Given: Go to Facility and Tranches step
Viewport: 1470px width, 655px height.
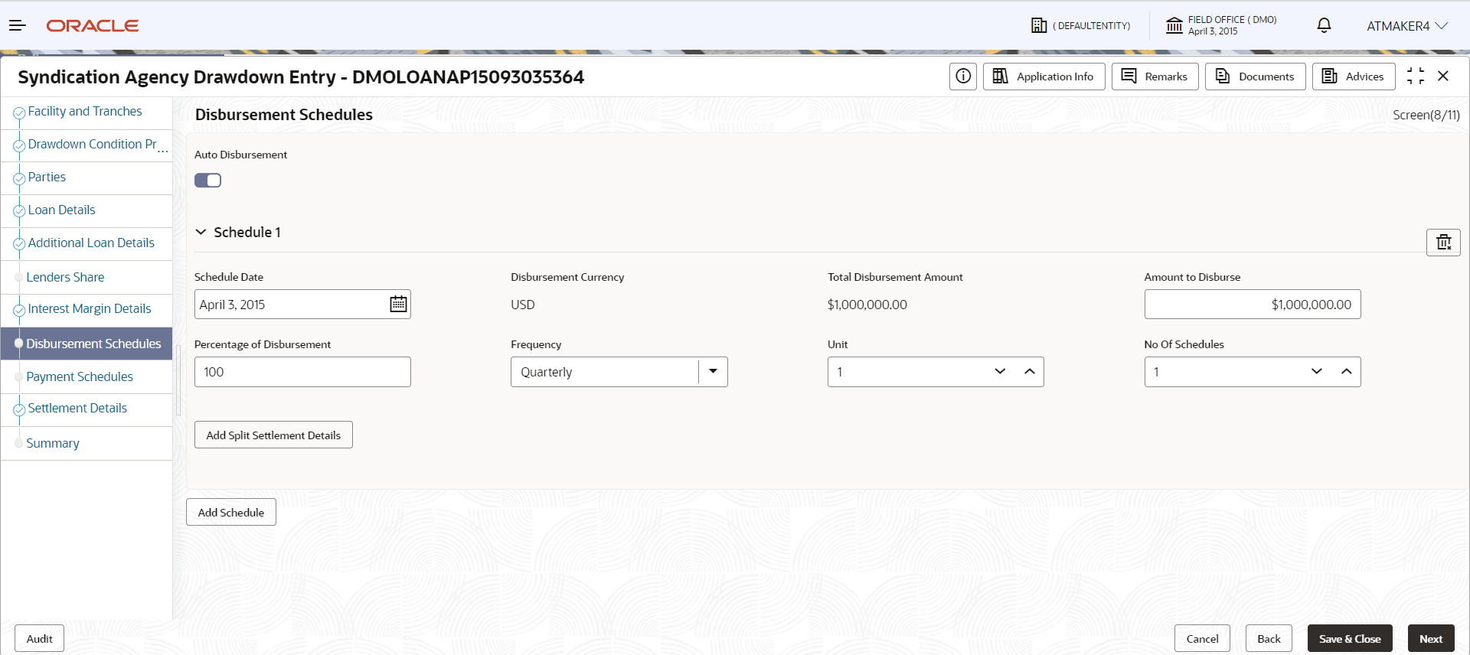Looking at the screenshot, I should coord(85,112).
